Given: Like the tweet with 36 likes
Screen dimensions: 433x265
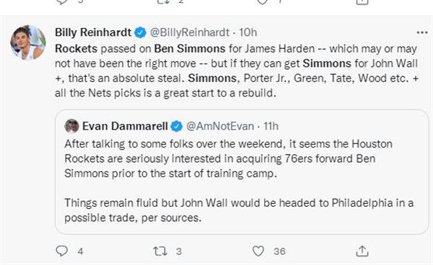Looking at the screenshot, I should click(x=258, y=251).
